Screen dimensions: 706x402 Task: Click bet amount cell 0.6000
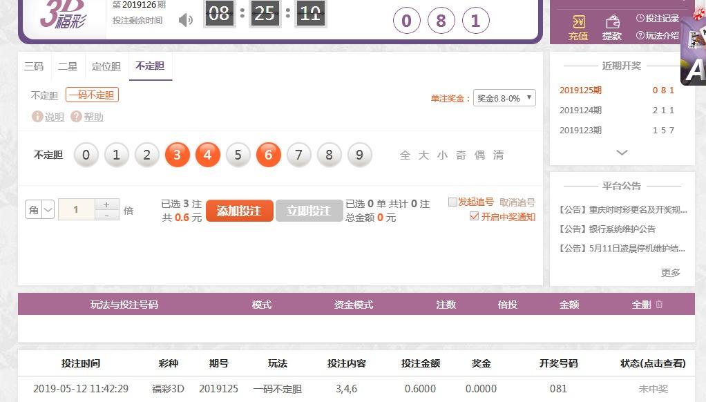click(420, 388)
